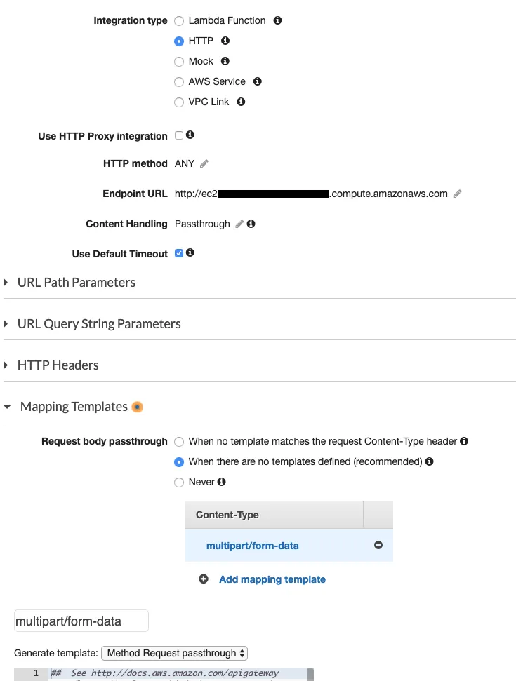Open info tooltip for Use Default Timeout
The image size is (516, 681).
(x=190, y=252)
